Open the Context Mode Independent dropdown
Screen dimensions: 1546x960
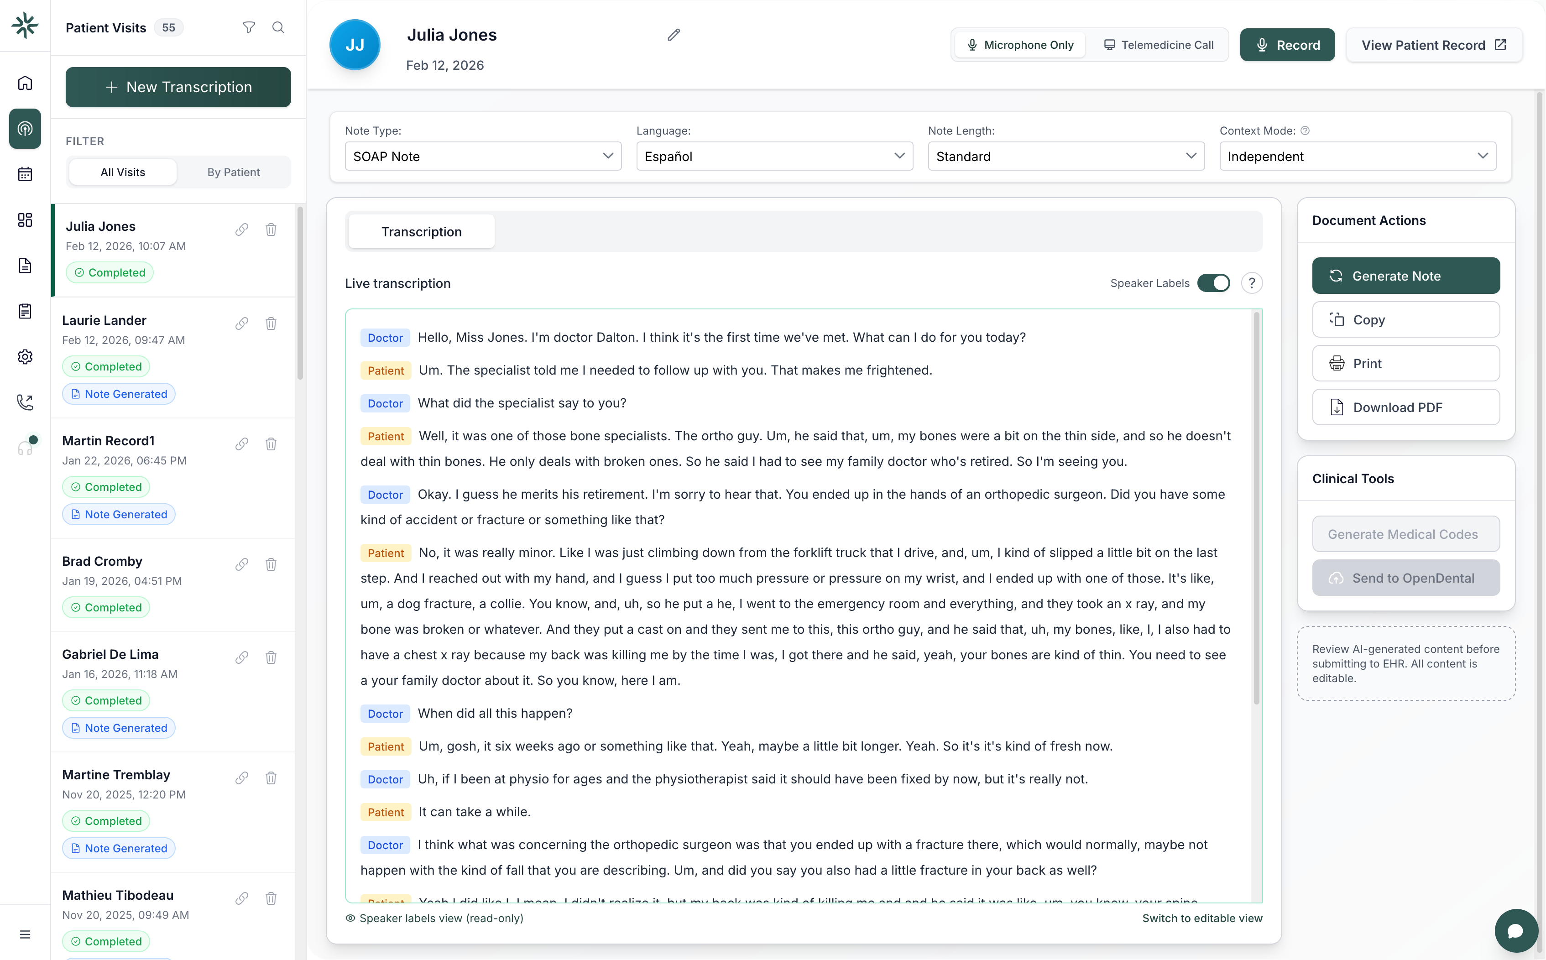tap(1357, 156)
